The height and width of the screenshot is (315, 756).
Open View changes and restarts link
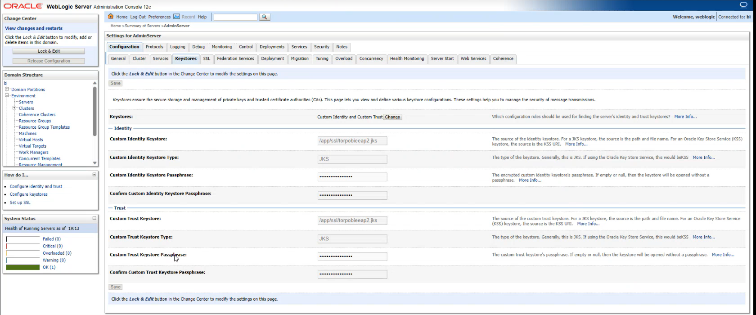tap(34, 28)
